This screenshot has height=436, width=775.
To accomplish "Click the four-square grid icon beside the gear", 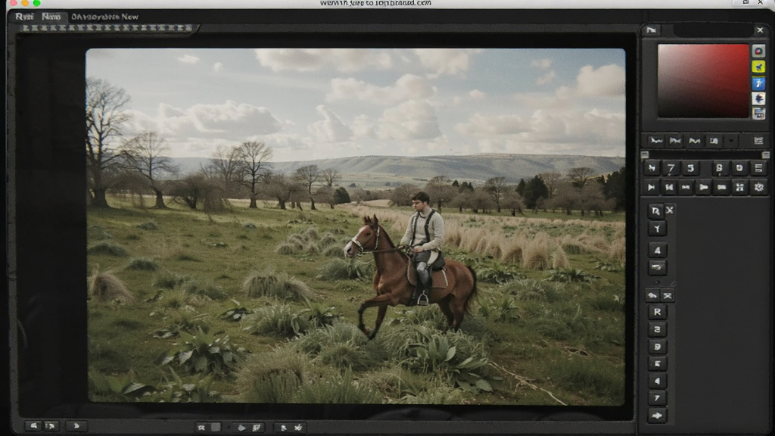I will (x=739, y=188).
